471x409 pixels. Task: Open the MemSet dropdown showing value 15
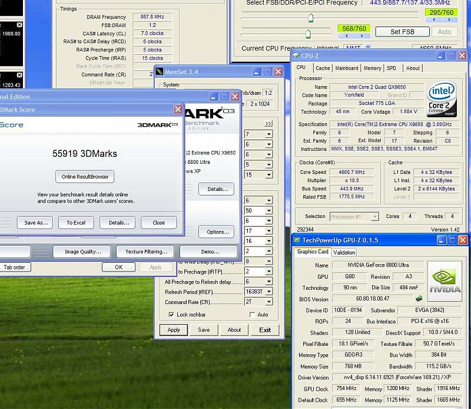point(269,174)
